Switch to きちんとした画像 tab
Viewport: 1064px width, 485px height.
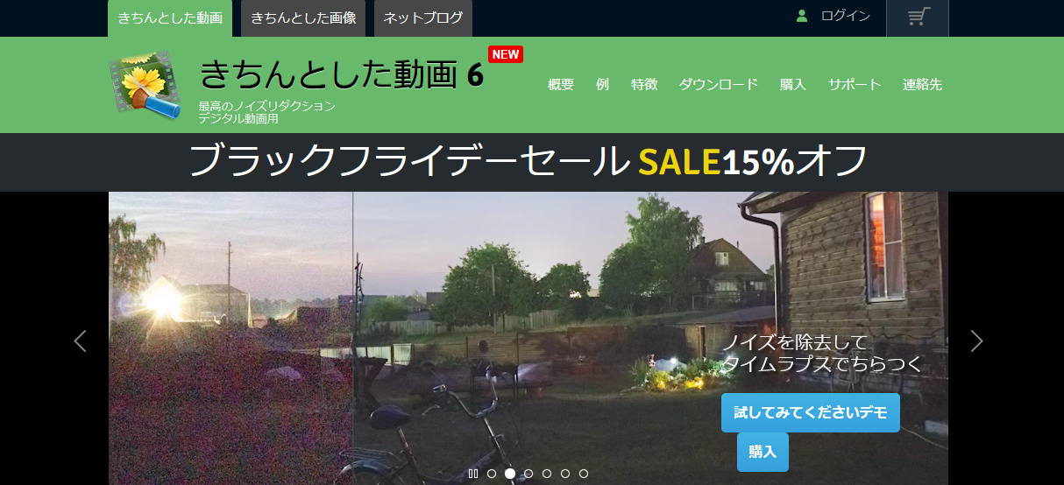pyautogui.click(x=303, y=18)
